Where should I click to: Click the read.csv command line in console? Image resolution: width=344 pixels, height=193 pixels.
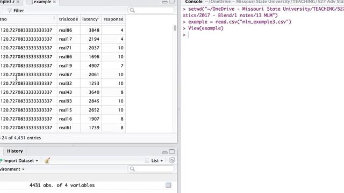240,22
